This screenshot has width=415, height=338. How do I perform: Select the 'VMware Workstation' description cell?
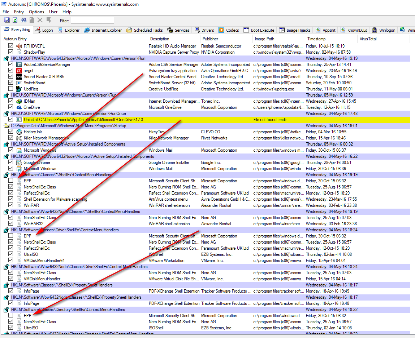[x=167, y=261]
